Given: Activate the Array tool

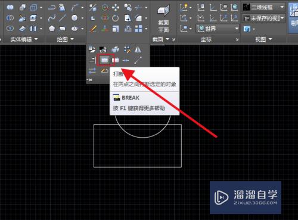Looking at the screenshot, I should pyautogui.click(x=138, y=29).
